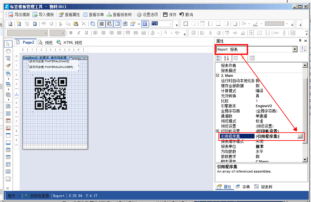Click the alphabetical properties sort icon
311x202 pixels.
point(226,58)
